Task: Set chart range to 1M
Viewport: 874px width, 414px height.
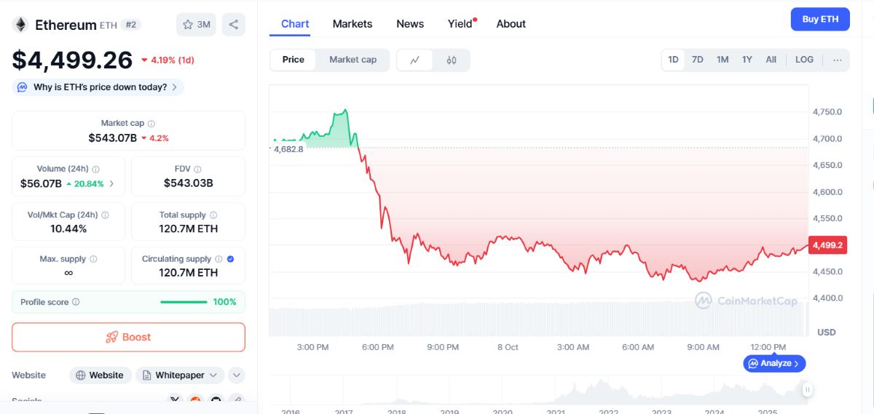Action: [723, 60]
